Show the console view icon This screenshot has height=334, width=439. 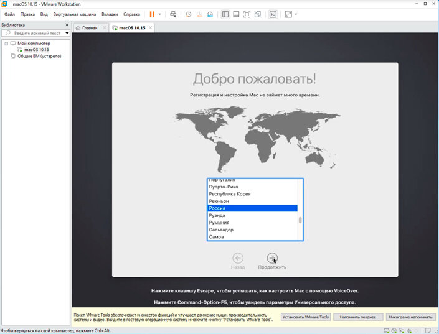click(273, 14)
